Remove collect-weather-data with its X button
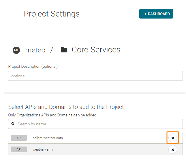186x161 pixels. [172, 138]
